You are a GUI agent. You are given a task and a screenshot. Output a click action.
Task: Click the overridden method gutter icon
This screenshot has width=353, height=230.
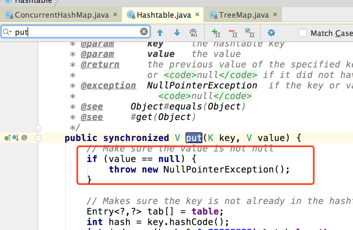click(16, 138)
